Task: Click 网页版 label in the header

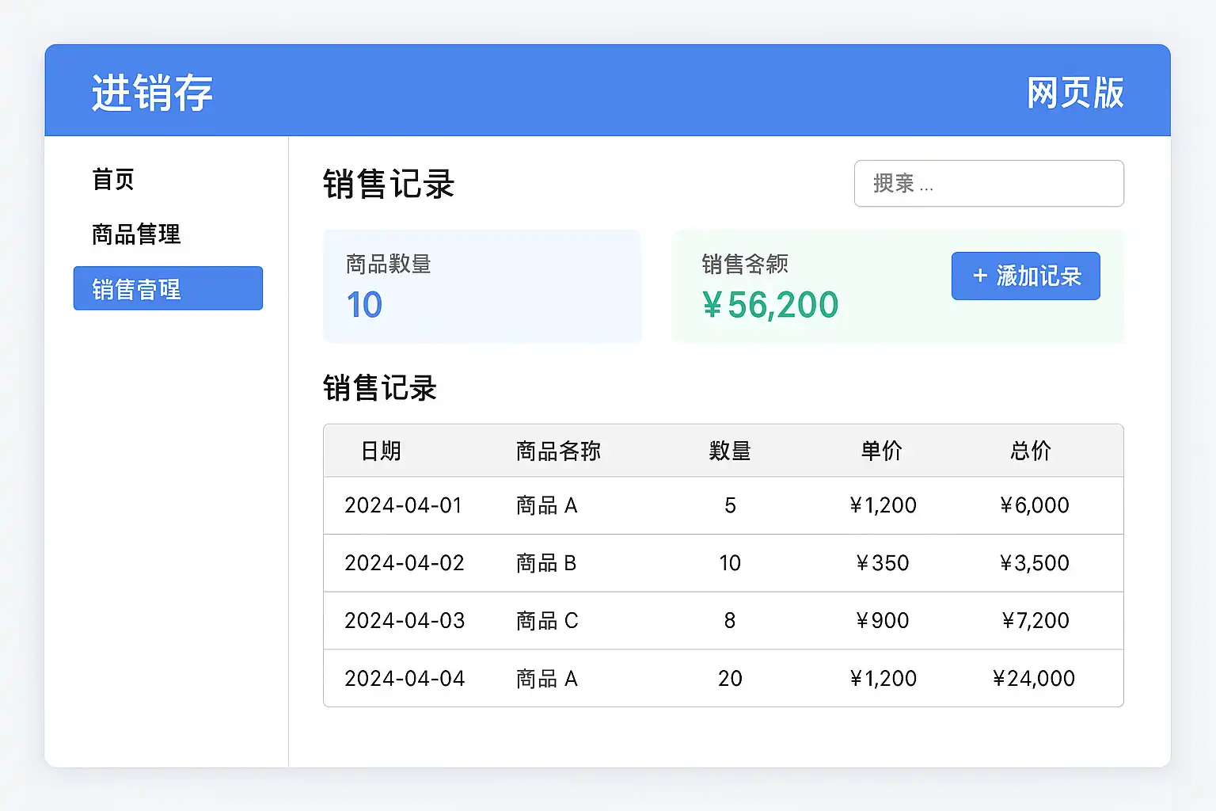Action: 1074,93
